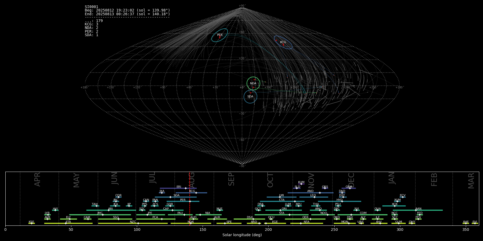Click the PER activity bar in timeline
This screenshot has height=241, width=483.
183,201
